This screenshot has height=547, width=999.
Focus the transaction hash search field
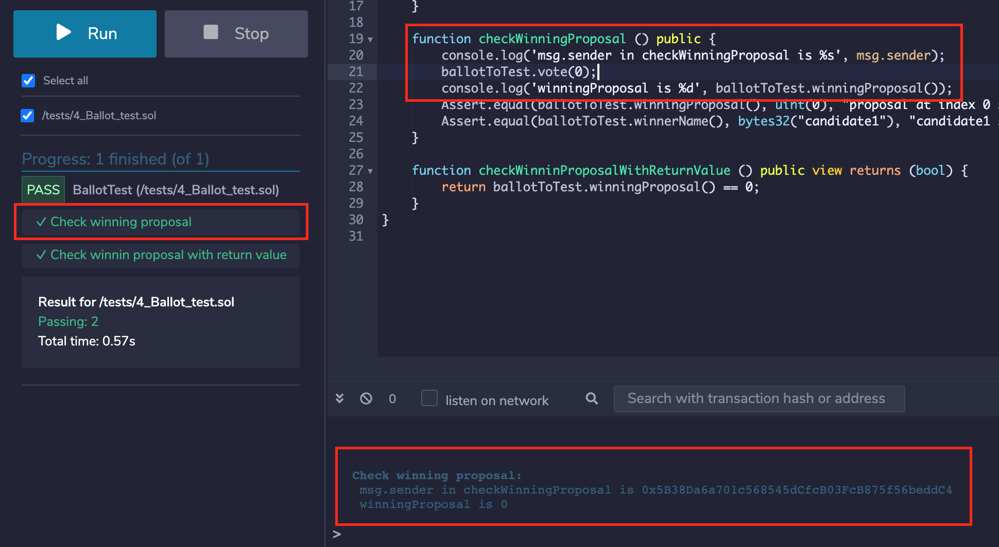[759, 399]
